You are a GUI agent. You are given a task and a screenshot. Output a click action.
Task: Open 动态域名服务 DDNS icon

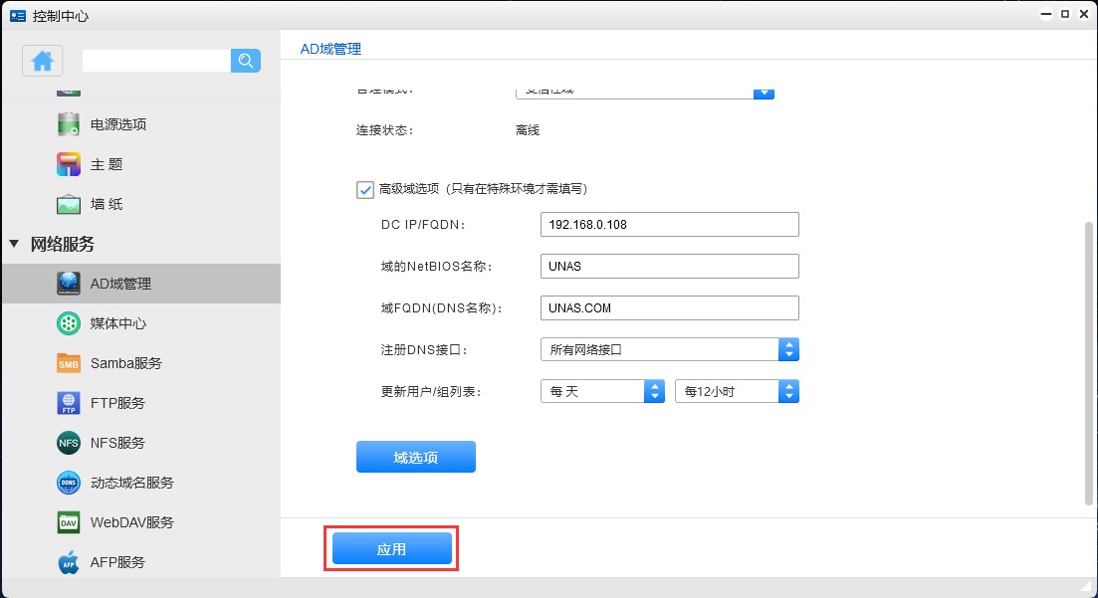point(69,483)
